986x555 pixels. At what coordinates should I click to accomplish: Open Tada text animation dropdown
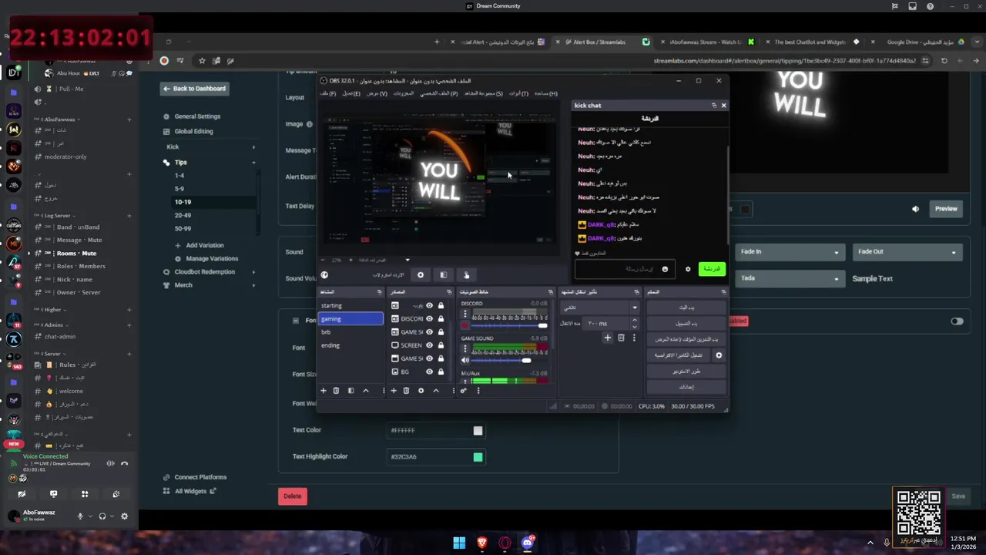(x=790, y=278)
